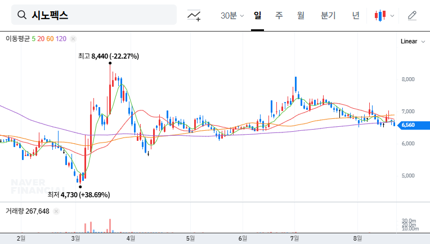This screenshot has width=430, height=244.
Task: Expand the 30분 interval dropdown
Action: pos(232,15)
